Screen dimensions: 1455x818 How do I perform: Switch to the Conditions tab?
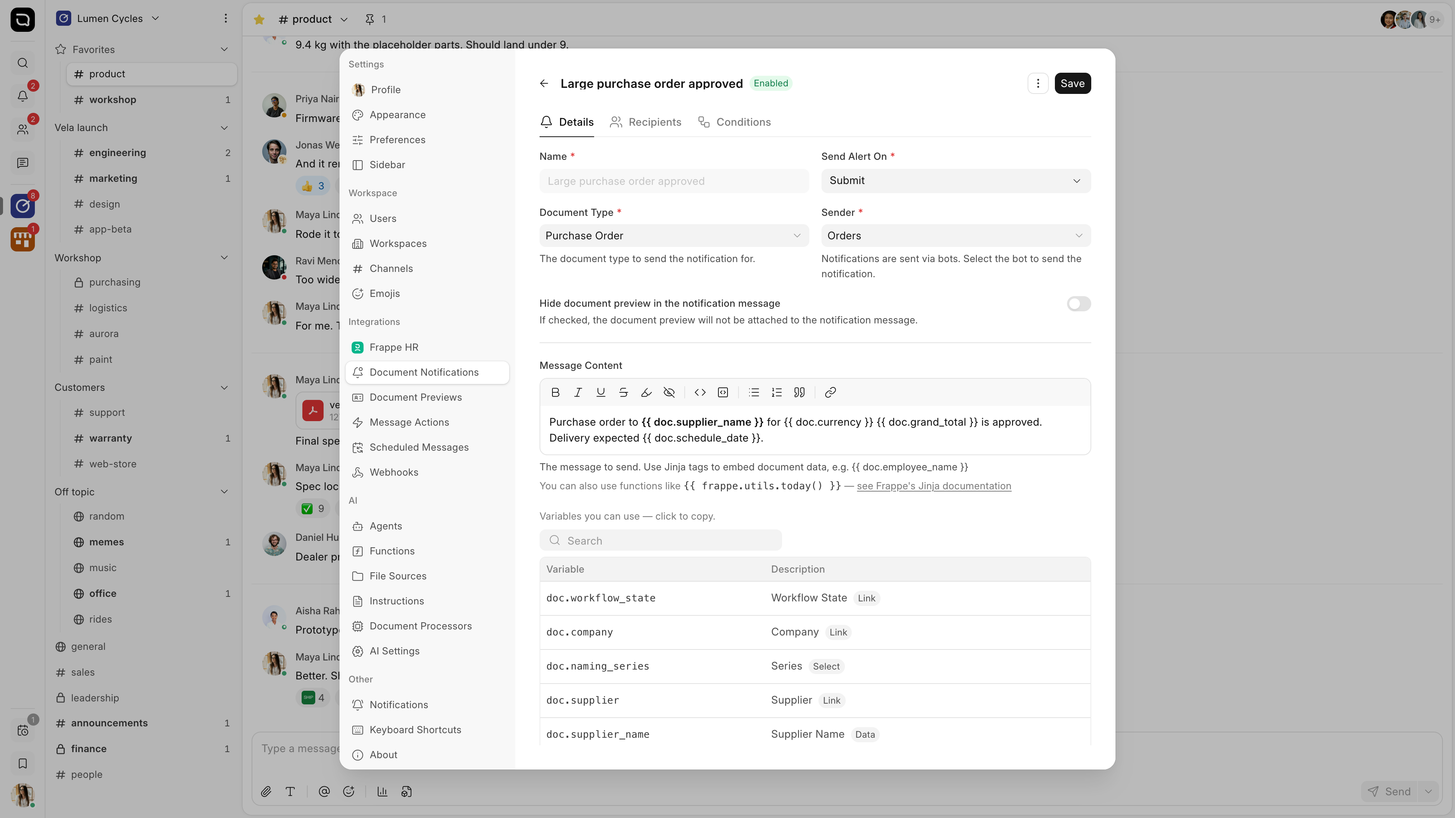(734, 122)
